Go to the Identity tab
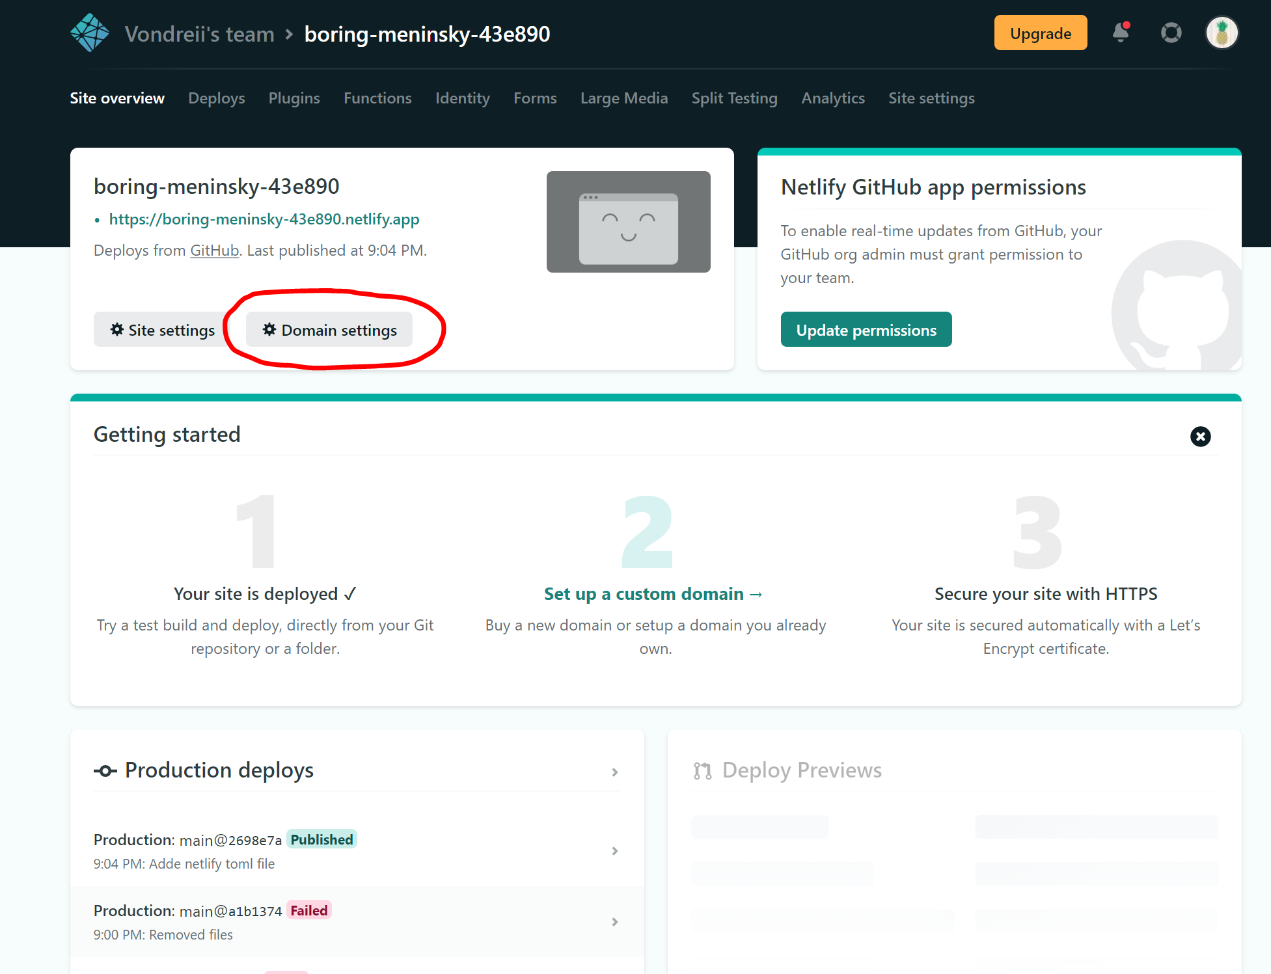The width and height of the screenshot is (1271, 974). [x=462, y=98]
